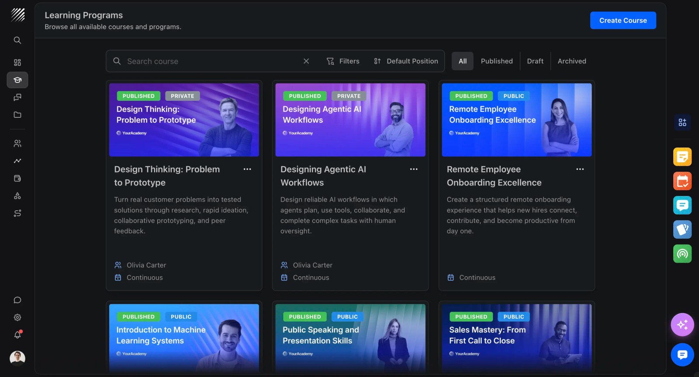Click the Remote Employee Onboarding thumbnail

click(x=517, y=120)
